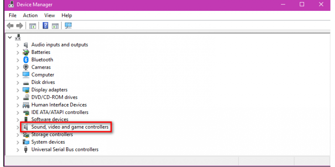Click the Bluetooth device category icon

[26, 60]
